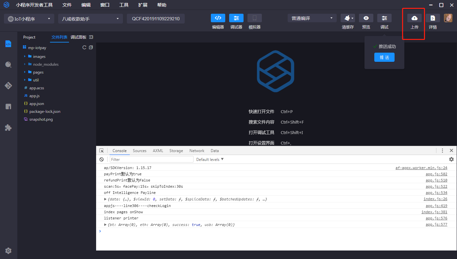Image resolution: width=457 pixels, height=259 pixels.
Task: Open console settings gear icon
Action: pyautogui.click(x=451, y=159)
